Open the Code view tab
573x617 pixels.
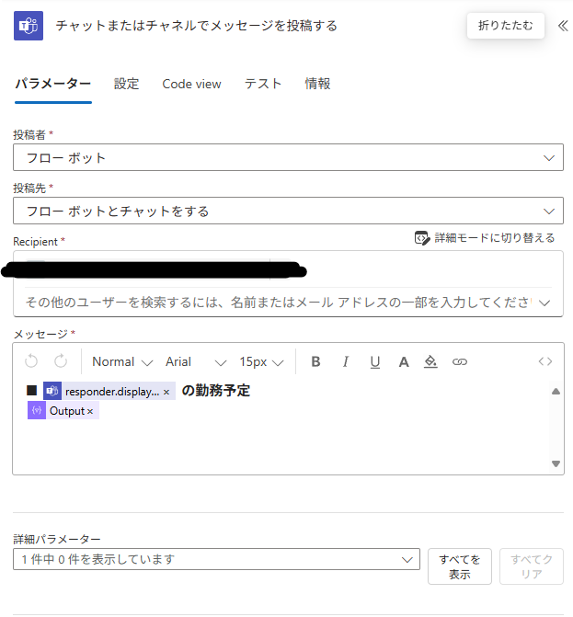[191, 85]
